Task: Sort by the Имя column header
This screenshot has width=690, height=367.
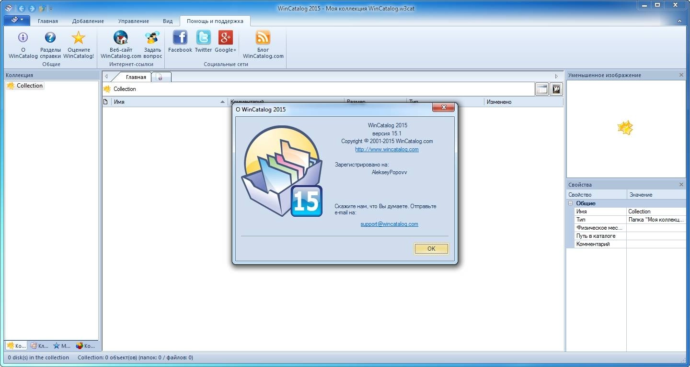Action: click(x=170, y=102)
